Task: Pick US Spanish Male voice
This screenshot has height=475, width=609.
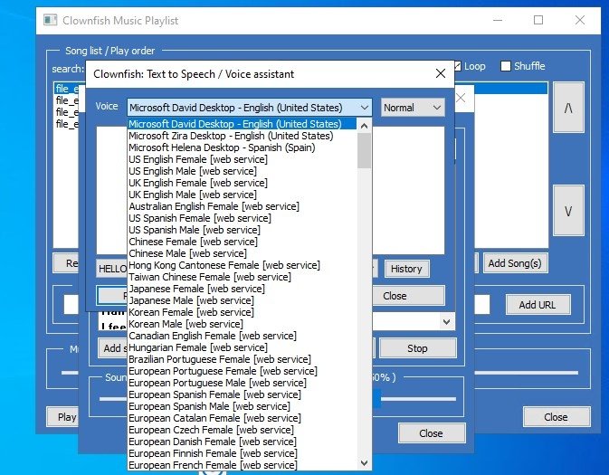Action: (x=242, y=230)
